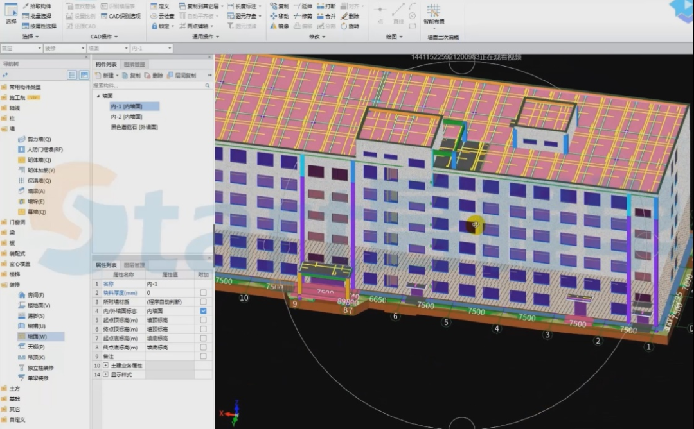Select the 旋转 rotate tool

[350, 26]
